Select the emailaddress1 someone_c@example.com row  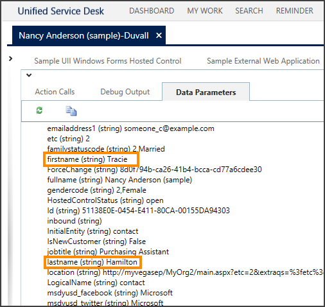pyautogui.click(x=130, y=128)
